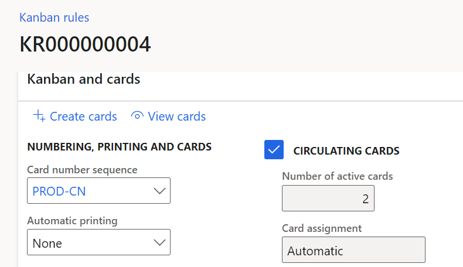Click the Card number sequence field label
The width and height of the screenshot is (463, 267).
click(x=82, y=170)
